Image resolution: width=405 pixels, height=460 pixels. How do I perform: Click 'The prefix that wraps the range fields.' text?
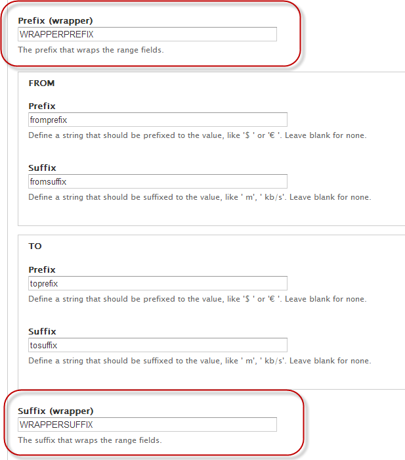point(91,50)
